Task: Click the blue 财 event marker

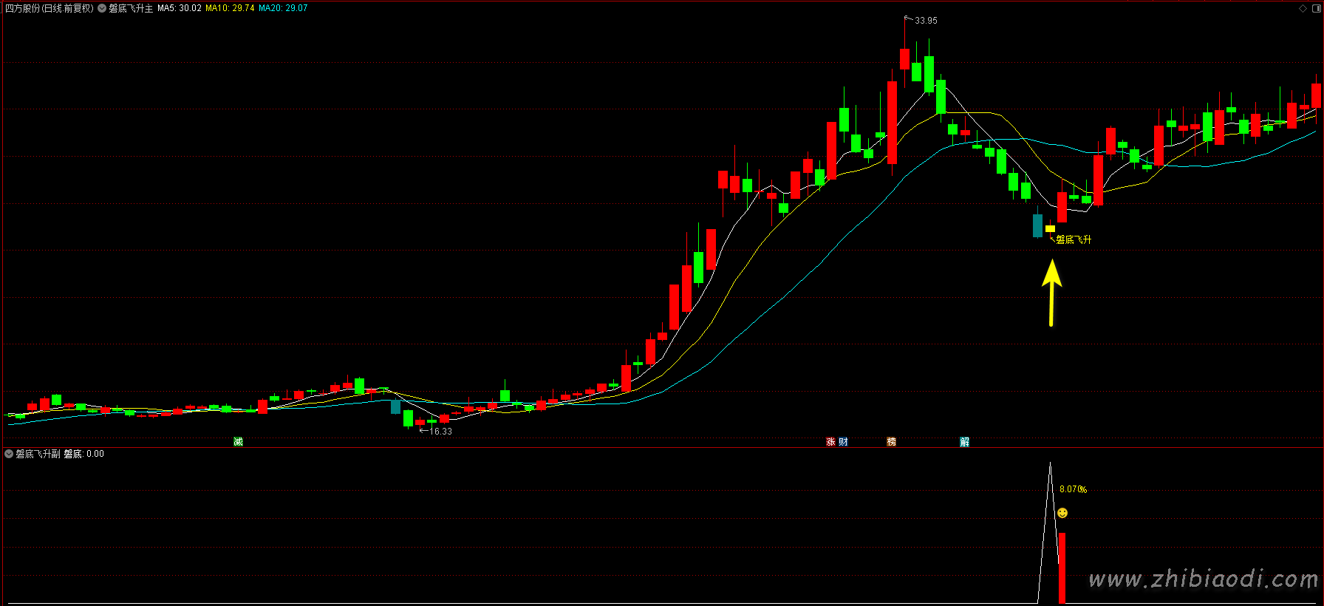Action: coord(843,441)
